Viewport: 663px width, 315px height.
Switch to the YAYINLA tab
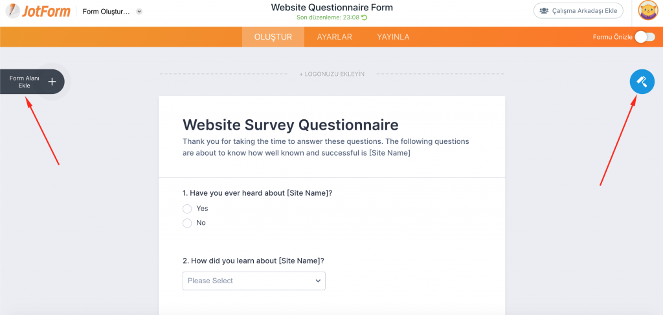[393, 37]
